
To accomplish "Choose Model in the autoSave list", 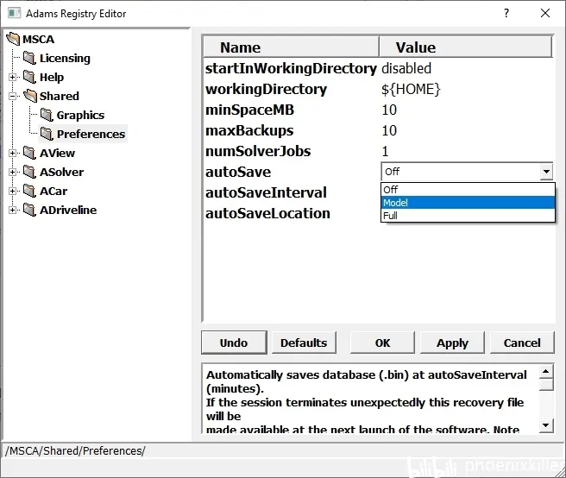I will 468,203.
